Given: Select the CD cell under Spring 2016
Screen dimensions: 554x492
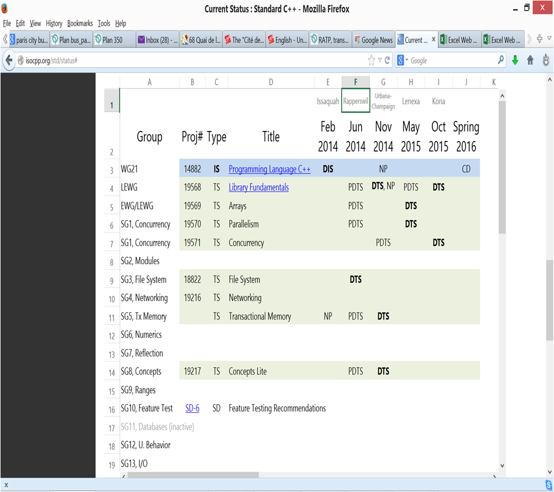Looking at the screenshot, I should (x=466, y=169).
